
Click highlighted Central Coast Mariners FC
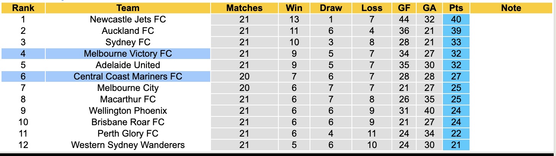128,76
